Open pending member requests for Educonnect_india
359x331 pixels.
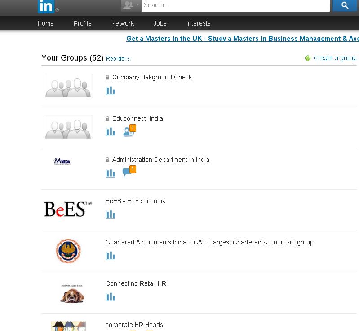[x=129, y=131]
